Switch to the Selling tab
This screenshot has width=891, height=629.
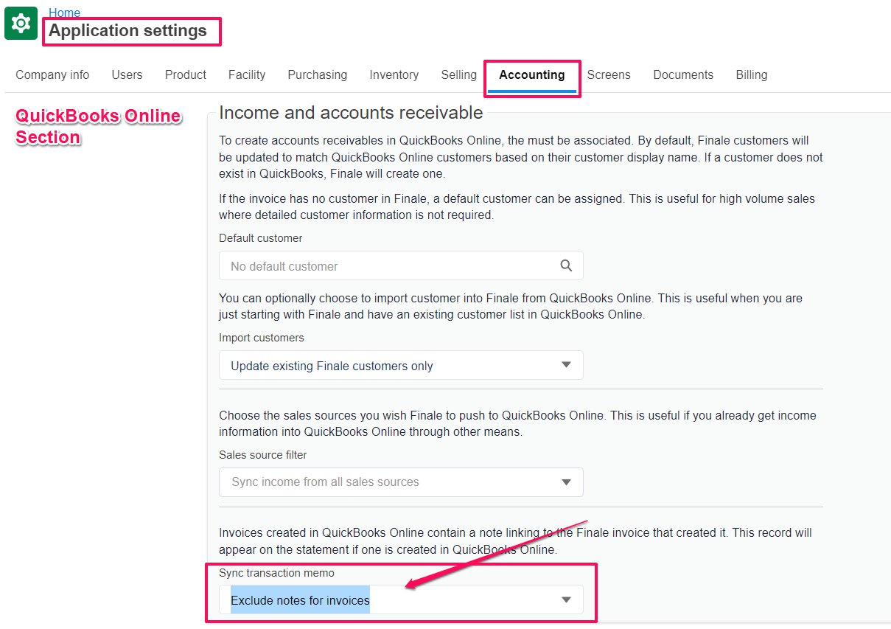pos(458,74)
